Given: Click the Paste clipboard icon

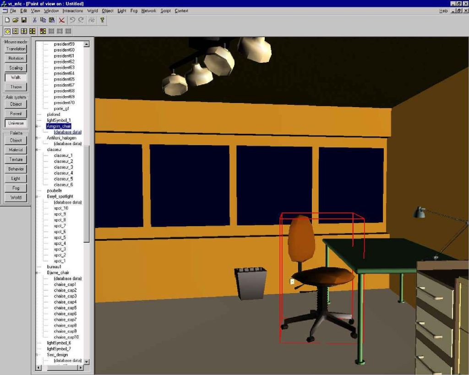Looking at the screenshot, I should pyautogui.click(x=52, y=20).
